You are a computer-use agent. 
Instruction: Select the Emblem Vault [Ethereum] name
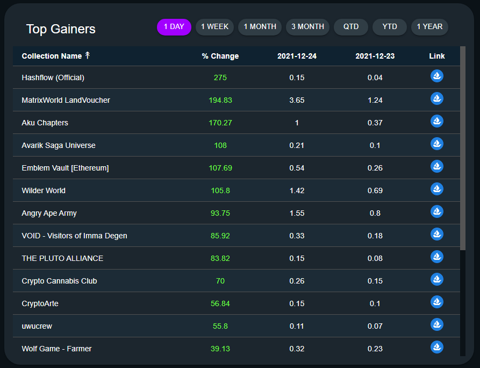tap(65, 168)
